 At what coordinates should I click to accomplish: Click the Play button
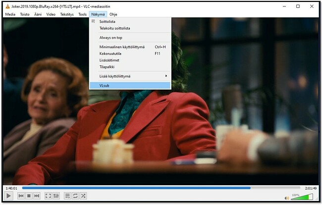pos(8,196)
